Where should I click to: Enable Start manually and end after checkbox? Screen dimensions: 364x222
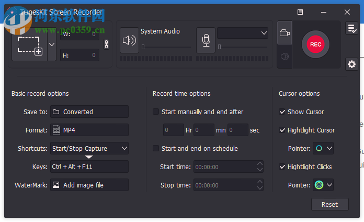(x=156, y=112)
